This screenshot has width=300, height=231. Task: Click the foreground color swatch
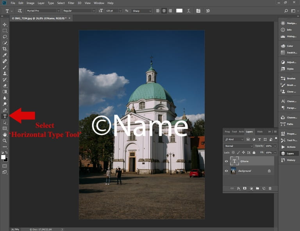click(3, 157)
